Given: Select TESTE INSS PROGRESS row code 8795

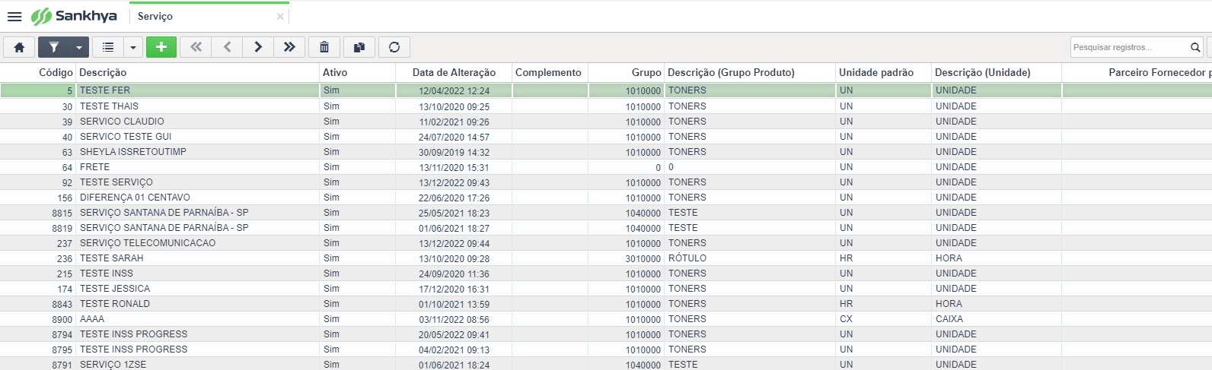Looking at the screenshot, I should pyautogui.click(x=606, y=349).
